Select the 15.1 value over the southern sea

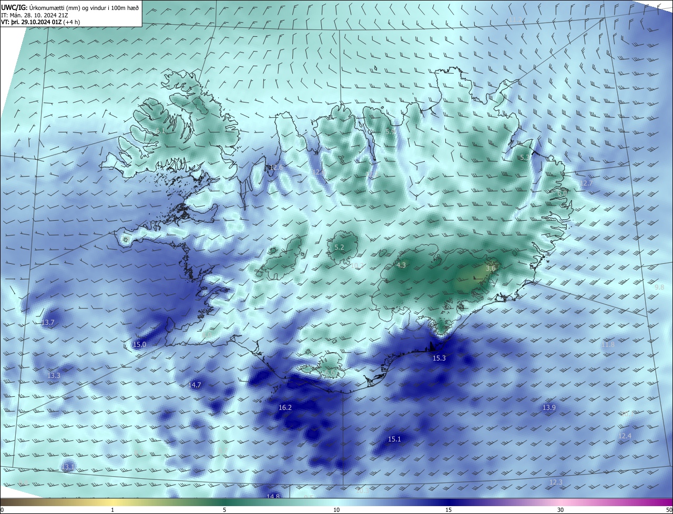click(394, 439)
